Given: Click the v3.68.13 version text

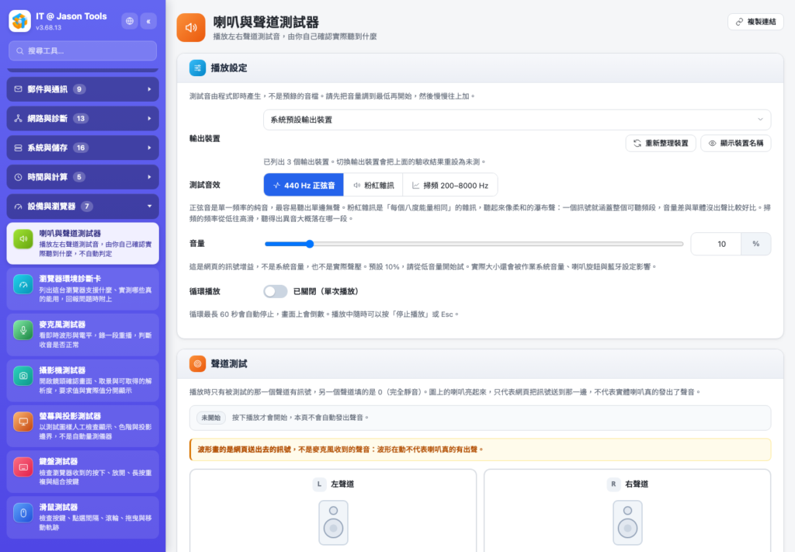Looking at the screenshot, I should 49,28.
